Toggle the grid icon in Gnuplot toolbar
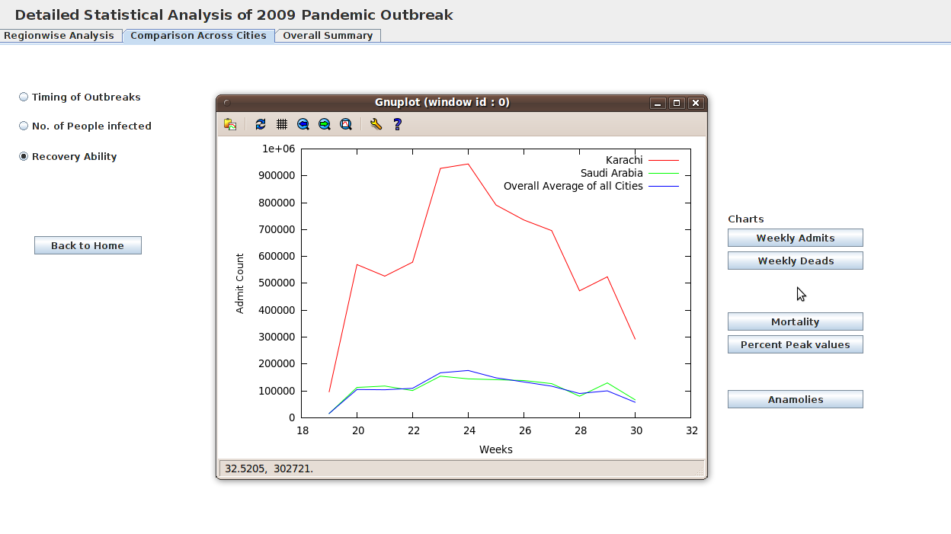 point(282,124)
